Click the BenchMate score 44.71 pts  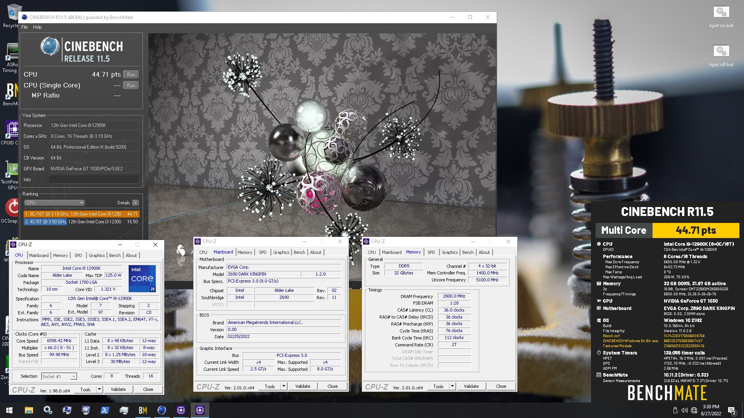click(696, 230)
